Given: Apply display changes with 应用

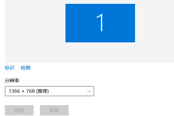Looking at the screenshot, I should pos(19,110).
